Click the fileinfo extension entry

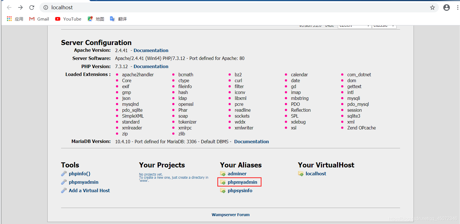pyautogui.click(x=185, y=86)
